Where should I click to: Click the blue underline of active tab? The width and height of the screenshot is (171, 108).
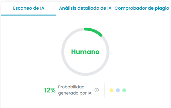pyautogui.click(x=29, y=15)
